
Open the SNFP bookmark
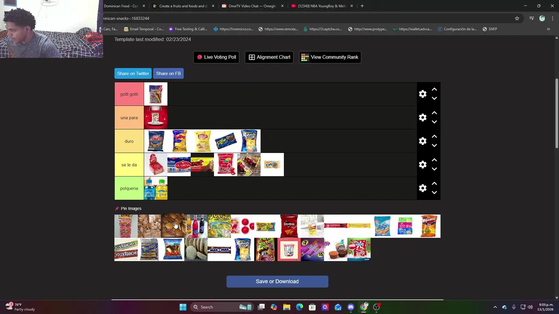coord(490,29)
